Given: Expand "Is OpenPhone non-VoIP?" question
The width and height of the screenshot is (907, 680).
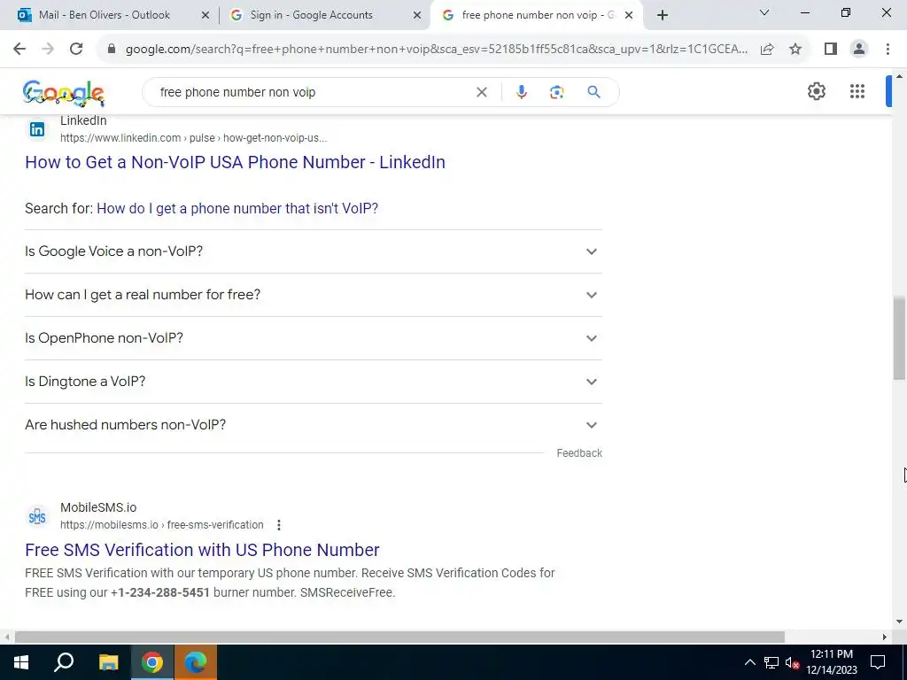Looking at the screenshot, I should click(x=314, y=338).
